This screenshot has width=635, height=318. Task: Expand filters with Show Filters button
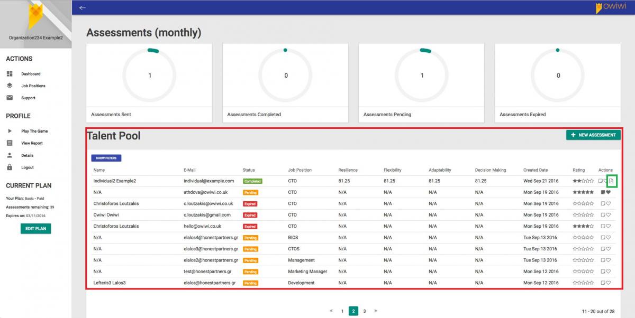[x=106, y=158]
